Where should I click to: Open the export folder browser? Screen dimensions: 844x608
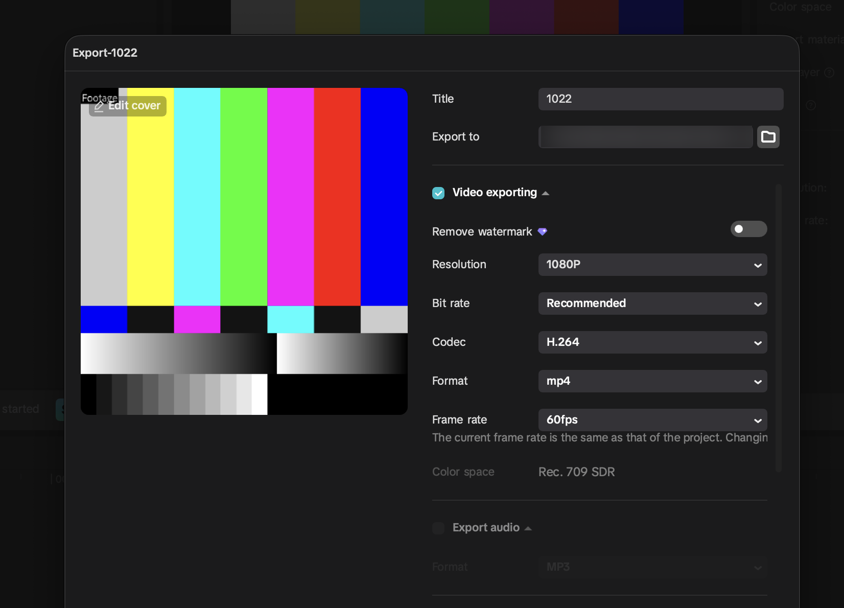point(768,137)
